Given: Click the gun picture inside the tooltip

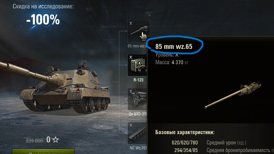Looking at the screenshot, I should [233, 95].
